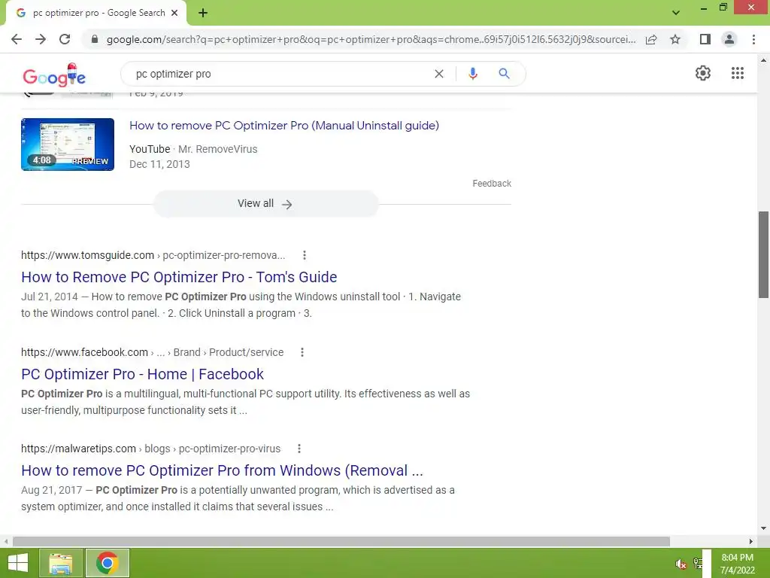
Task: Start voice search with the microphone
Action: click(x=472, y=74)
